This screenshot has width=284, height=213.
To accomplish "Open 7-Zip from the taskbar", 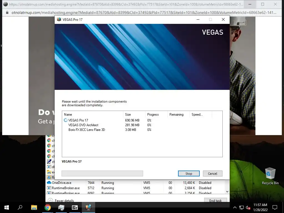I will coord(75,207).
